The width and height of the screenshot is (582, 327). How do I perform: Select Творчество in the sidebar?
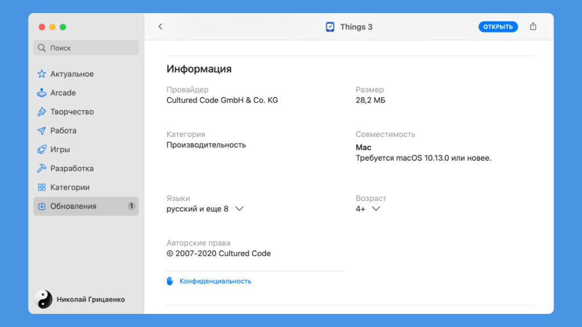(86, 112)
